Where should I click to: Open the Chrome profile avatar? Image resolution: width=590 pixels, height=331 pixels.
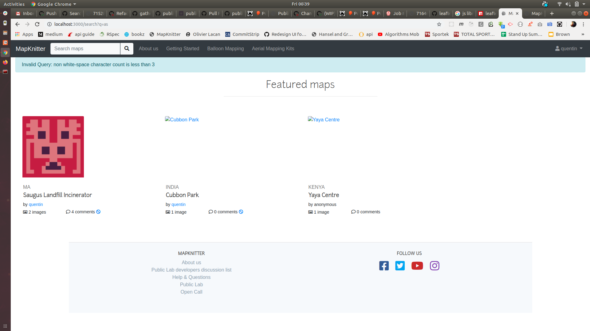tap(573, 24)
